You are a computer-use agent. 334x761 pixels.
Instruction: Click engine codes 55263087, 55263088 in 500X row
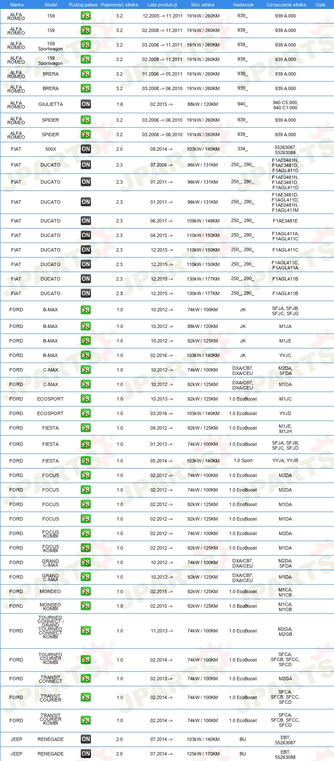[285, 150]
